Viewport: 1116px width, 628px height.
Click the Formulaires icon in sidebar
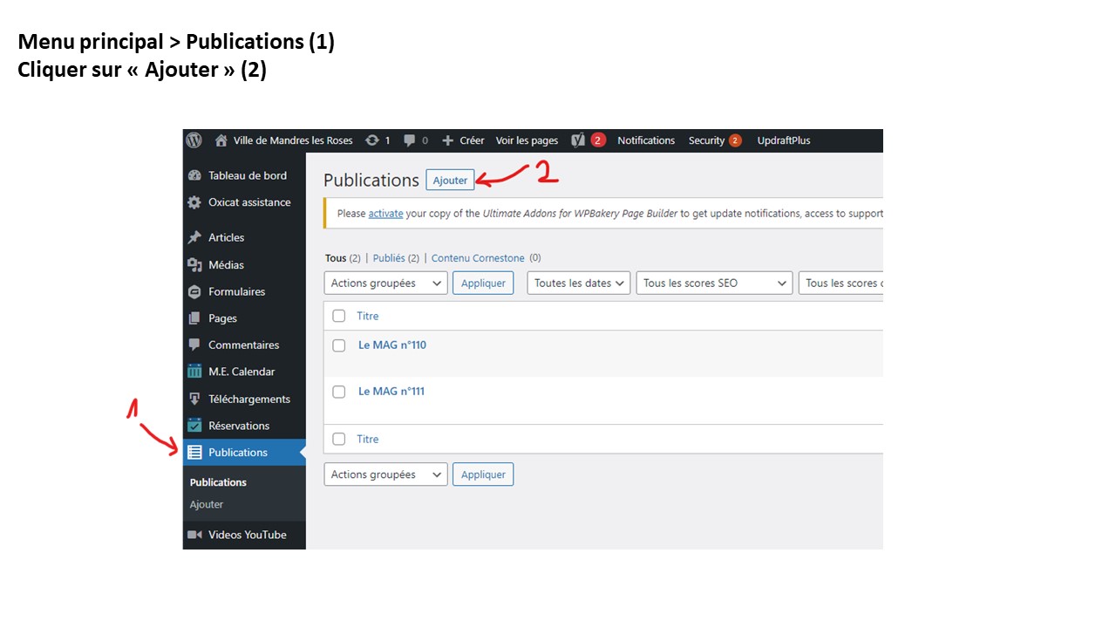[194, 292]
